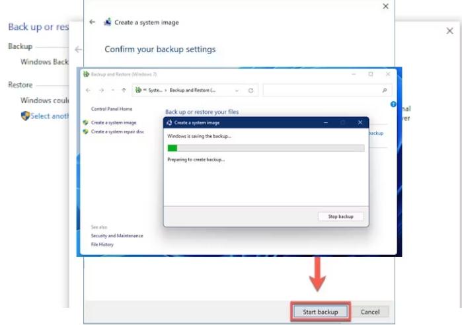Go back in Backup and Restore explorer
This screenshot has width=462, height=325.
click(x=88, y=90)
